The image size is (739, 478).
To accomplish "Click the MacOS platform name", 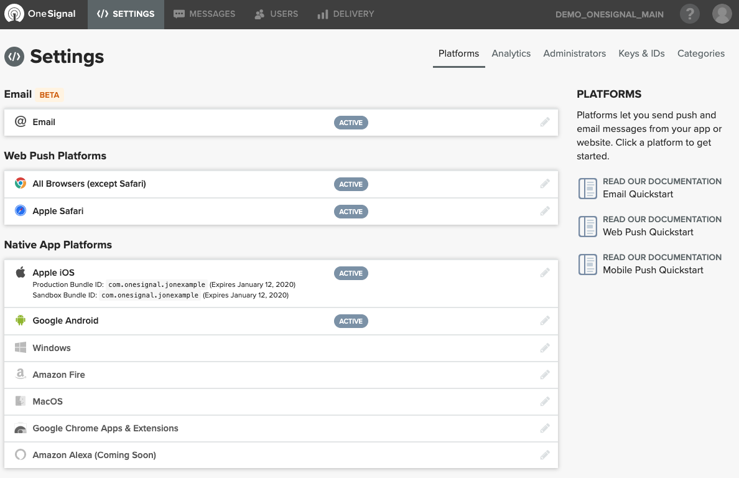I will coord(48,401).
